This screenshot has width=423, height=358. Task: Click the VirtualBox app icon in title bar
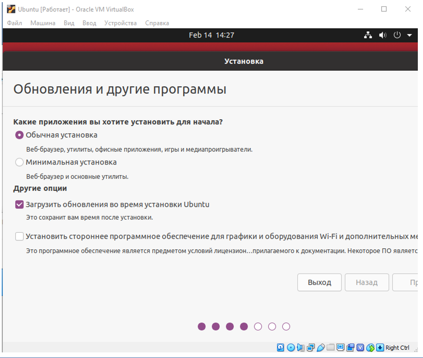11,9
